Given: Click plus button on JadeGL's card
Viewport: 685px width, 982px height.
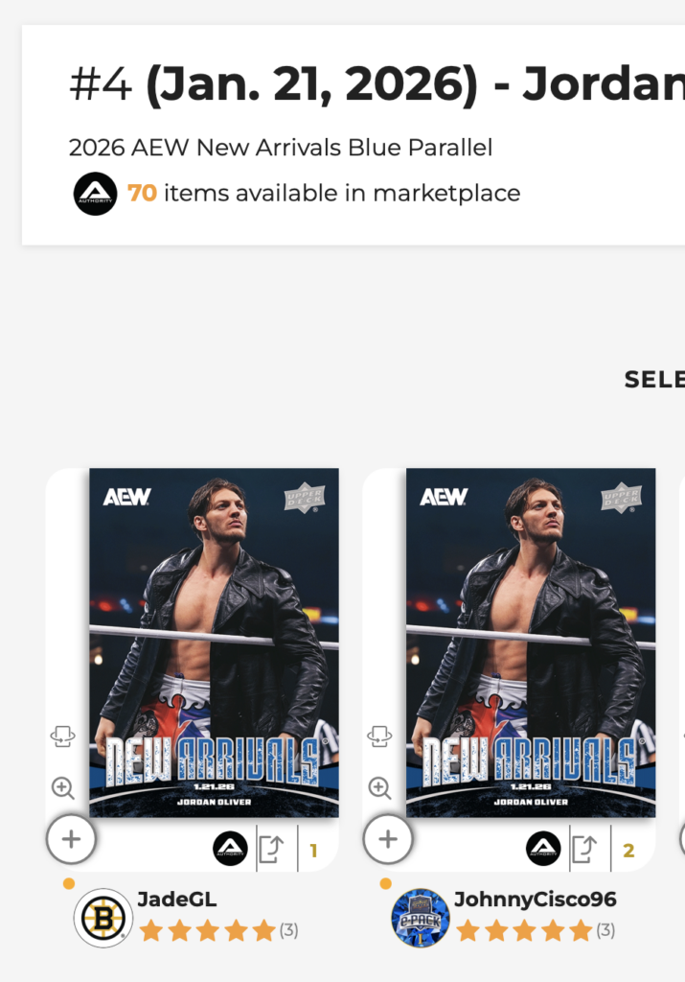Looking at the screenshot, I should (x=71, y=840).
